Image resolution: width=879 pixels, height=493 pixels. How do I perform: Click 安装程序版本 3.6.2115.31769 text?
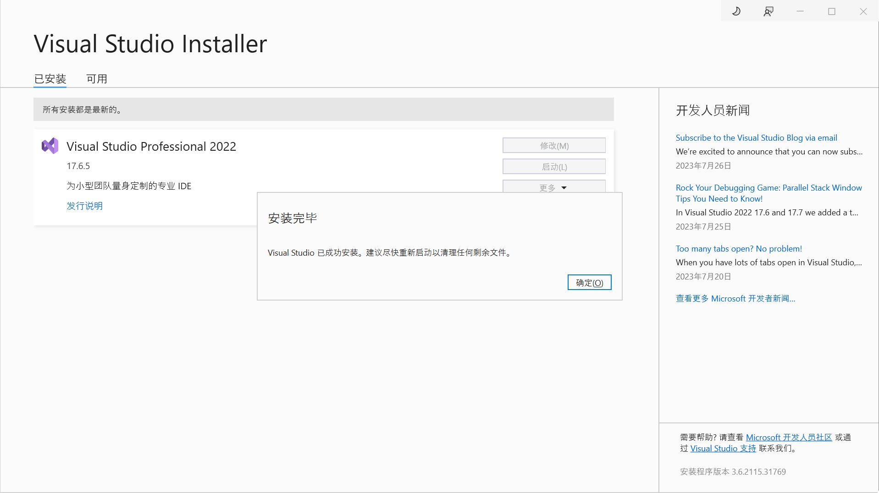pos(733,472)
